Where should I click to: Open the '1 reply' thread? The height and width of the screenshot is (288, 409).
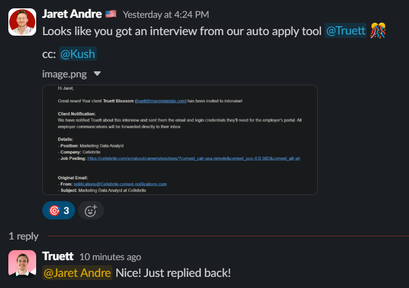(x=23, y=236)
